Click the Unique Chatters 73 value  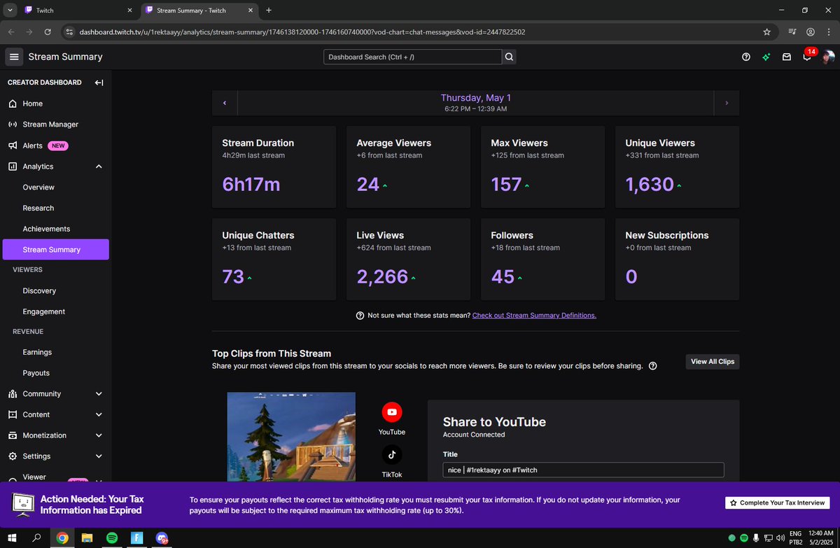coord(233,276)
